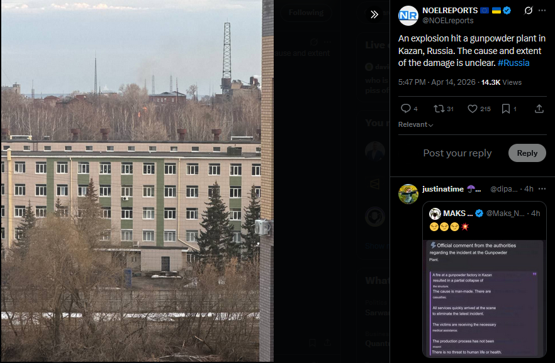Collapse the side panel with double-chevron icon

[374, 14]
